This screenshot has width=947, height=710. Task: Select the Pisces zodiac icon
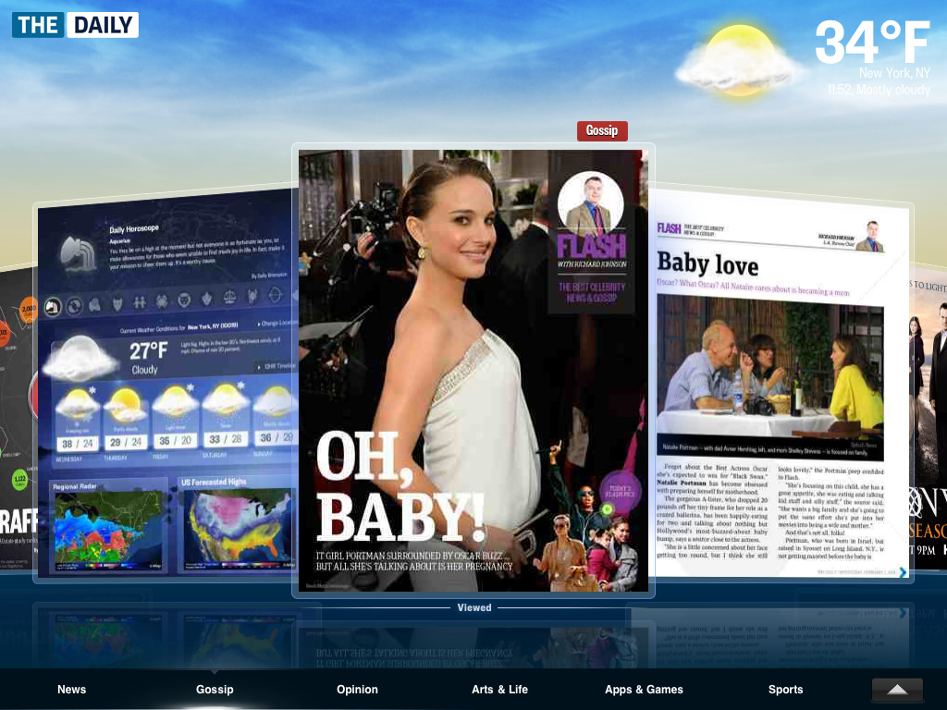tap(74, 306)
